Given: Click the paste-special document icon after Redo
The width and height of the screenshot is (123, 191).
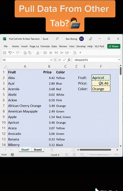Looking at the screenshot, I should [x=25, y=53].
